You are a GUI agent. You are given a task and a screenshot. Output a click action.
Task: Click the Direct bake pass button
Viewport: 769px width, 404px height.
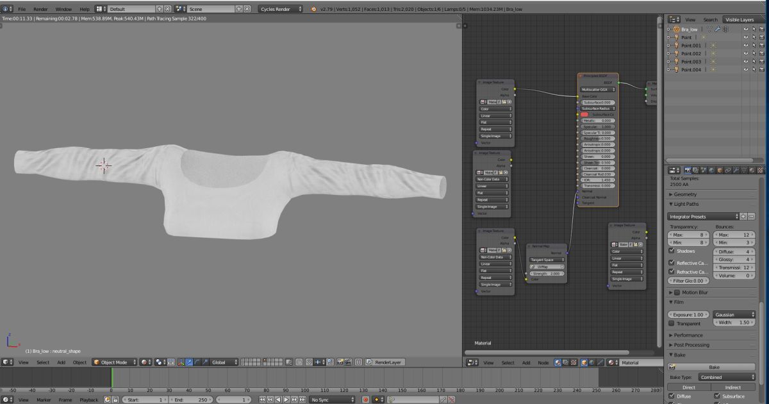pos(689,387)
